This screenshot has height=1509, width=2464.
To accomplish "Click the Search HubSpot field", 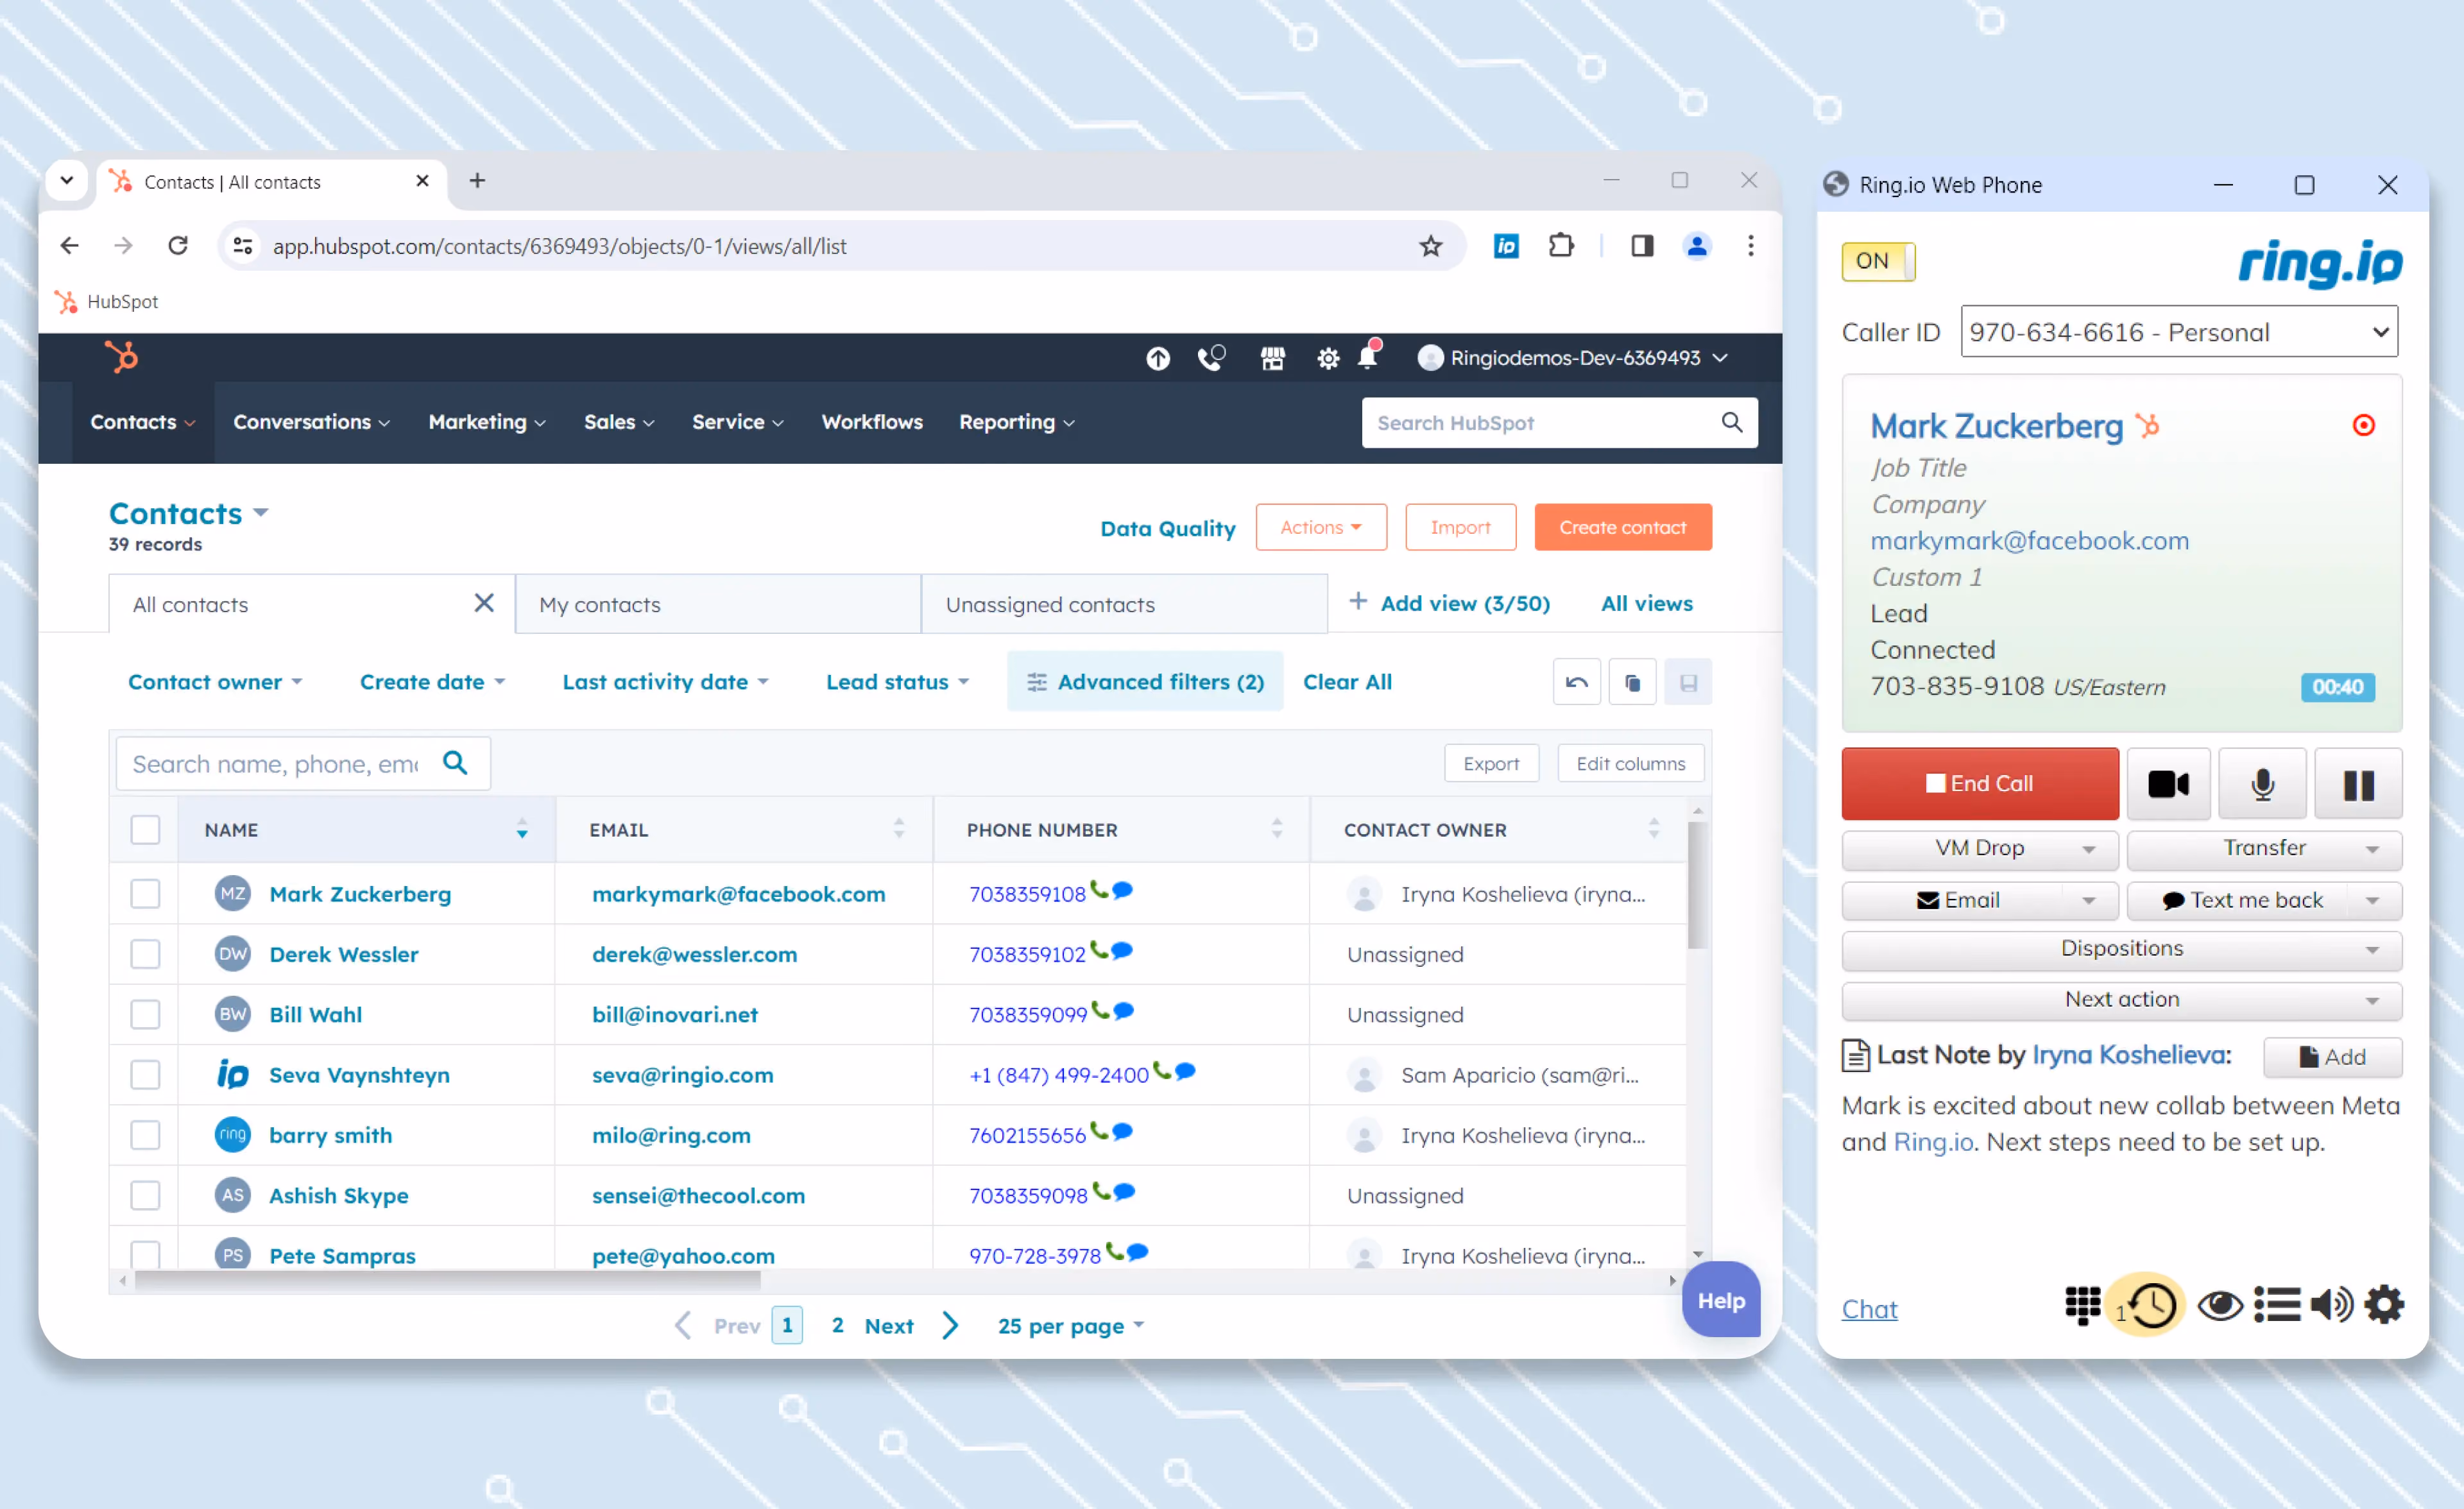I will tap(1558, 423).
